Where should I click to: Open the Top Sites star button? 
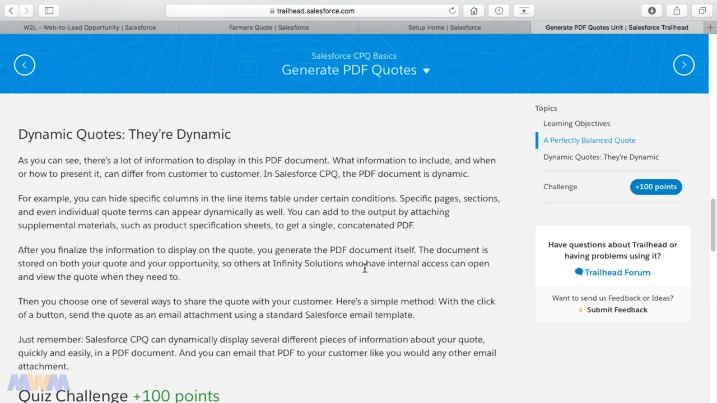point(524,11)
